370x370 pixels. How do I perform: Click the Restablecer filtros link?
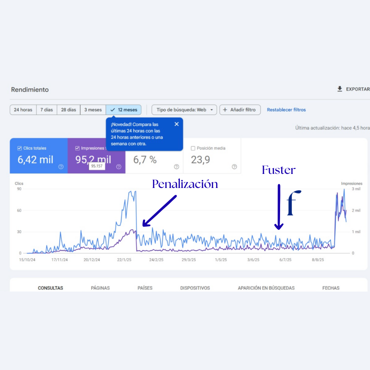click(x=286, y=110)
